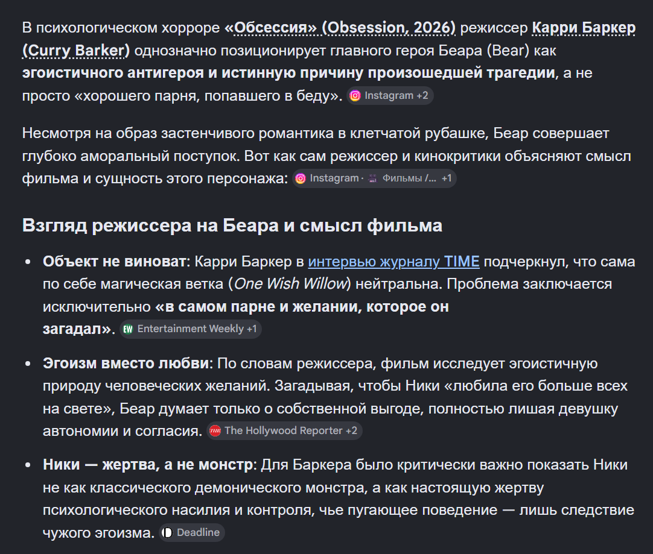Screen dimensions: 653x554
Task: Click the bold text Объект не виноват
Action: [x=114, y=262]
